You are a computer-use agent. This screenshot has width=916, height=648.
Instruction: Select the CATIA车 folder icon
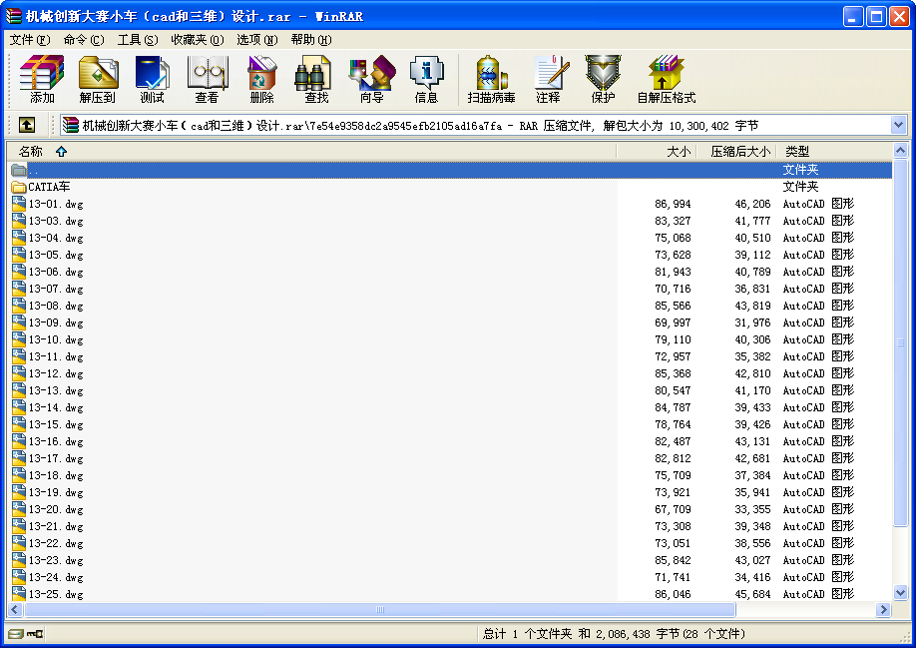[x=19, y=187]
